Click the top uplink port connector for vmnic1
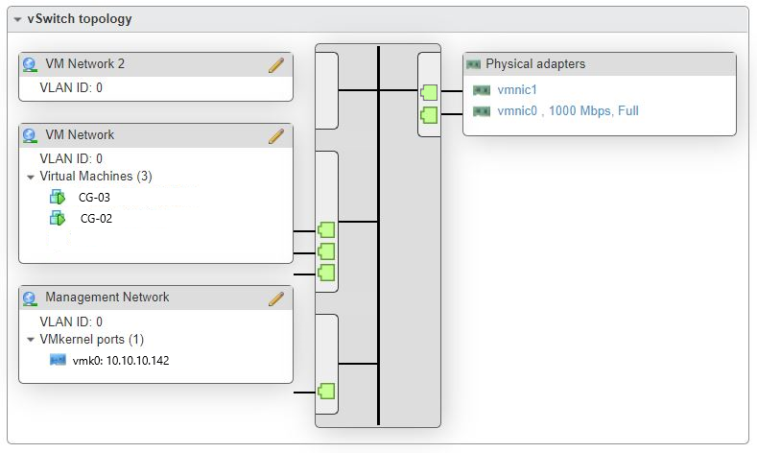Viewport: 757px width, 453px height. click(x=429, y=93)
